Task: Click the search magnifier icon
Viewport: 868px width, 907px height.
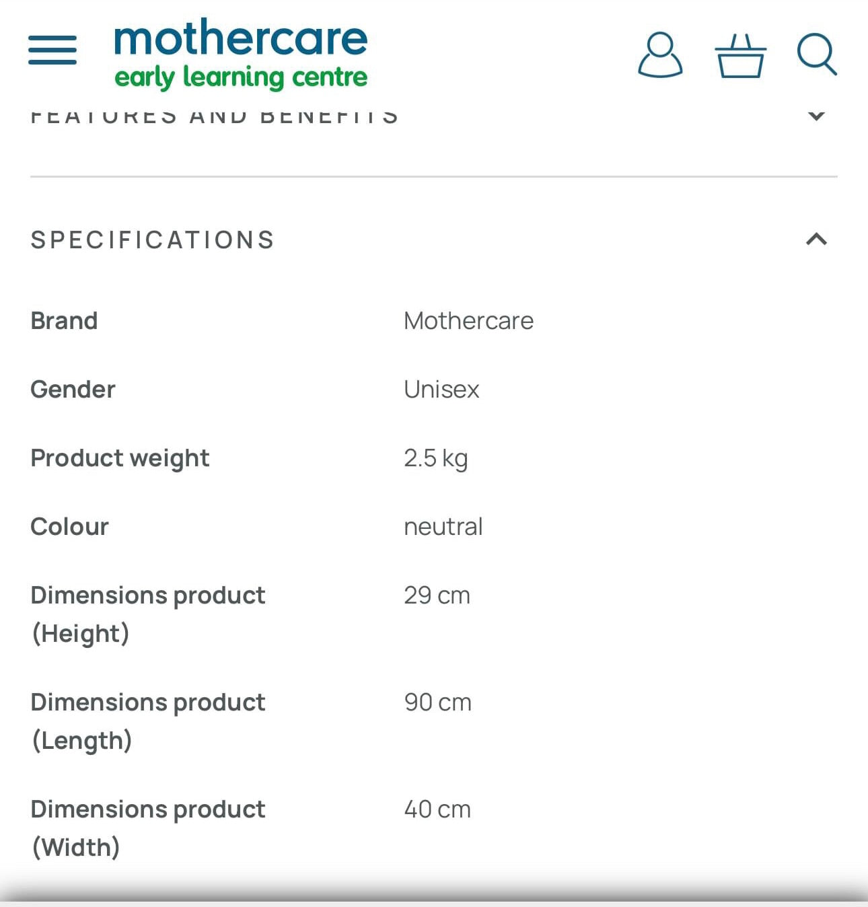Action: (x=816, y=55)
